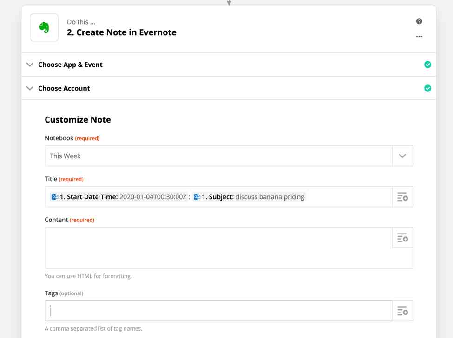Insert data using Tags field's insert icon

tap(402, 311)
